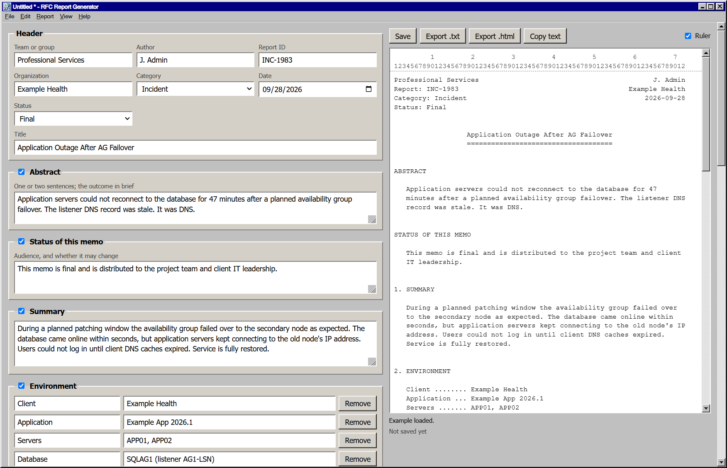Click into the Summary text area
Image resolution: width=727 pixels, height=468 pixels.
pyautogui.click(x=195, y=344)
